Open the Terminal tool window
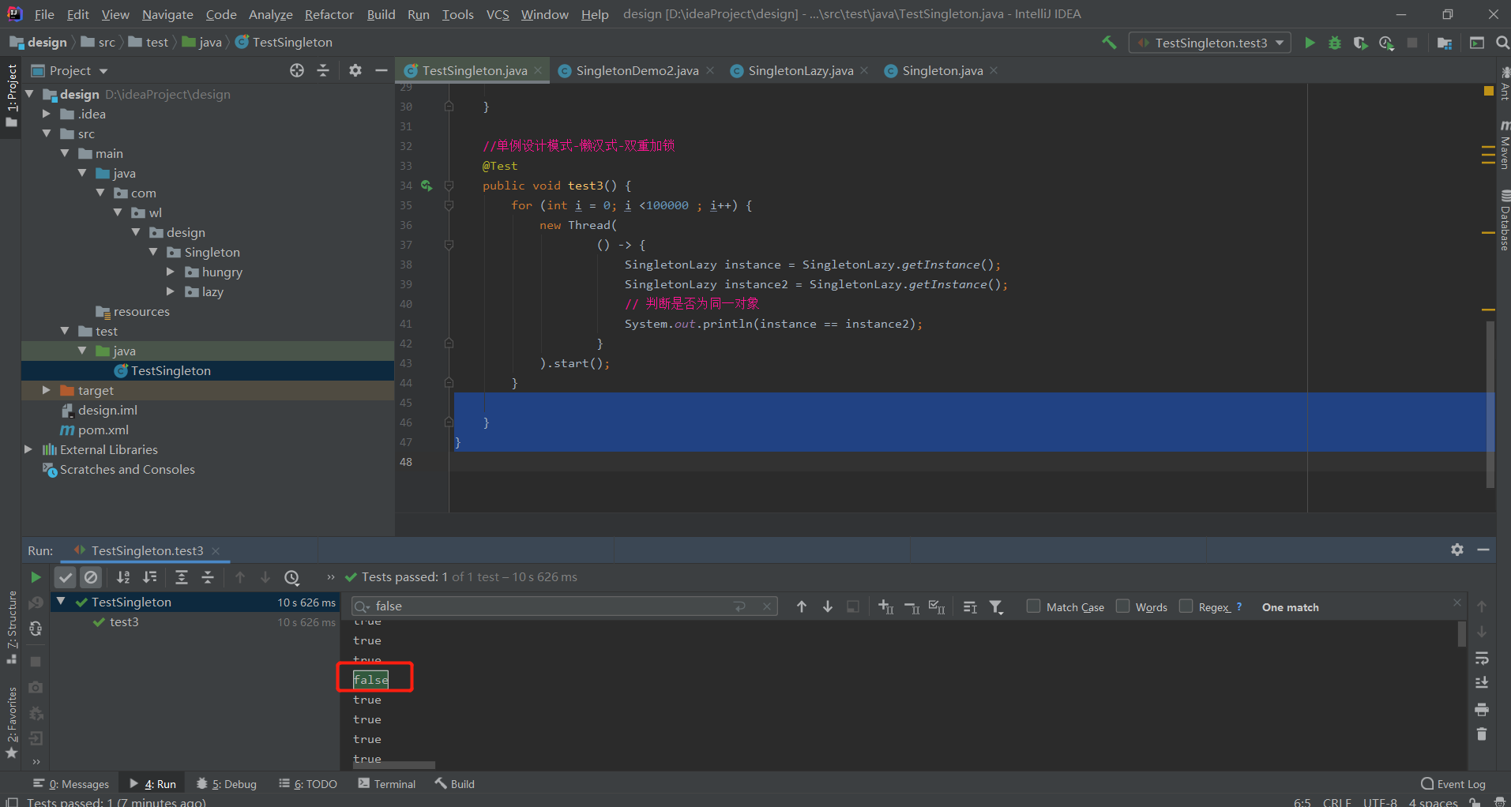Screen dimensions: 1511x807 pos(387,784)
